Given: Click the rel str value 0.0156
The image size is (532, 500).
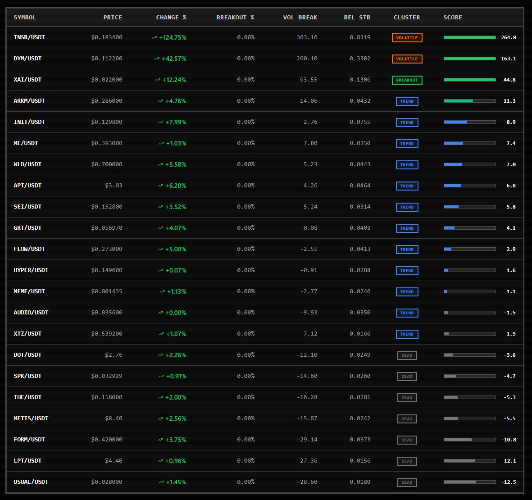Looking at the screenshot, I should 360,461.
